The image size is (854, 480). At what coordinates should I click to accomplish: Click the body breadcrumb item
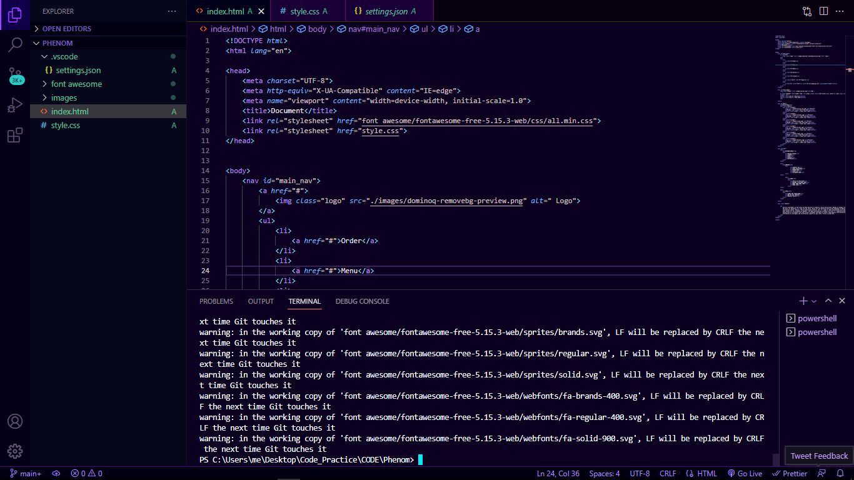[x=312, y=29]
